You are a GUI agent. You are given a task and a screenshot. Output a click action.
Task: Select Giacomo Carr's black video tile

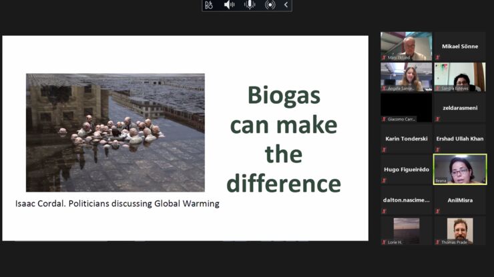click(x=406, y=108)
